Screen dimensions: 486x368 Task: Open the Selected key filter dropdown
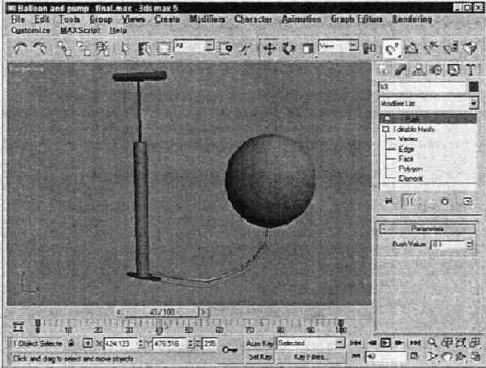coord(311,343)
